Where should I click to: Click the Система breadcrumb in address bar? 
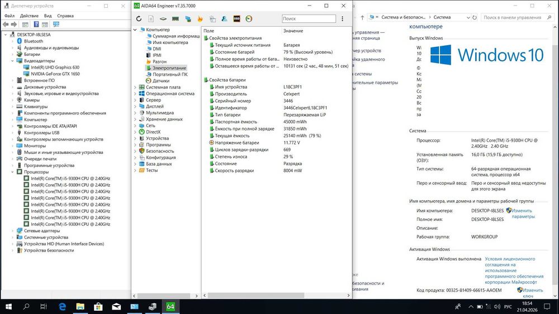442,17
